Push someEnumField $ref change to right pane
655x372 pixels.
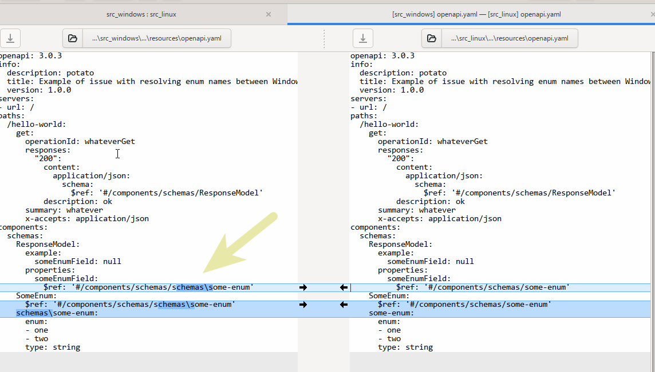point(303,287)
